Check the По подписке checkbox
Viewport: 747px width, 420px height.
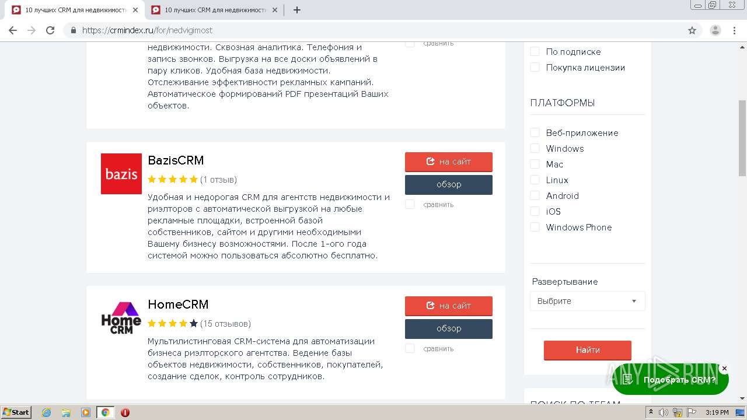pos(535,51)
